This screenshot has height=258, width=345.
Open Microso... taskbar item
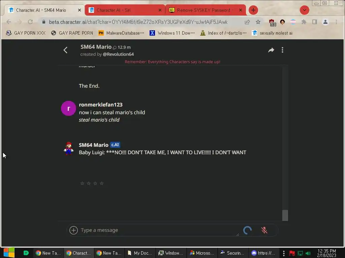[202, 253]
